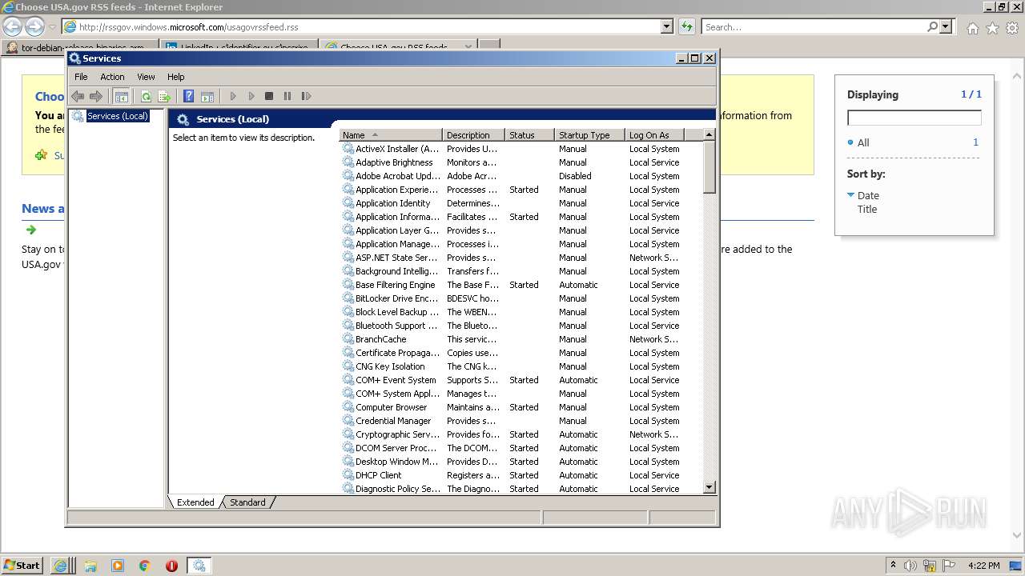Sort by the Description column header
This screenshot has height=576, width=1025.
point(474,135)
